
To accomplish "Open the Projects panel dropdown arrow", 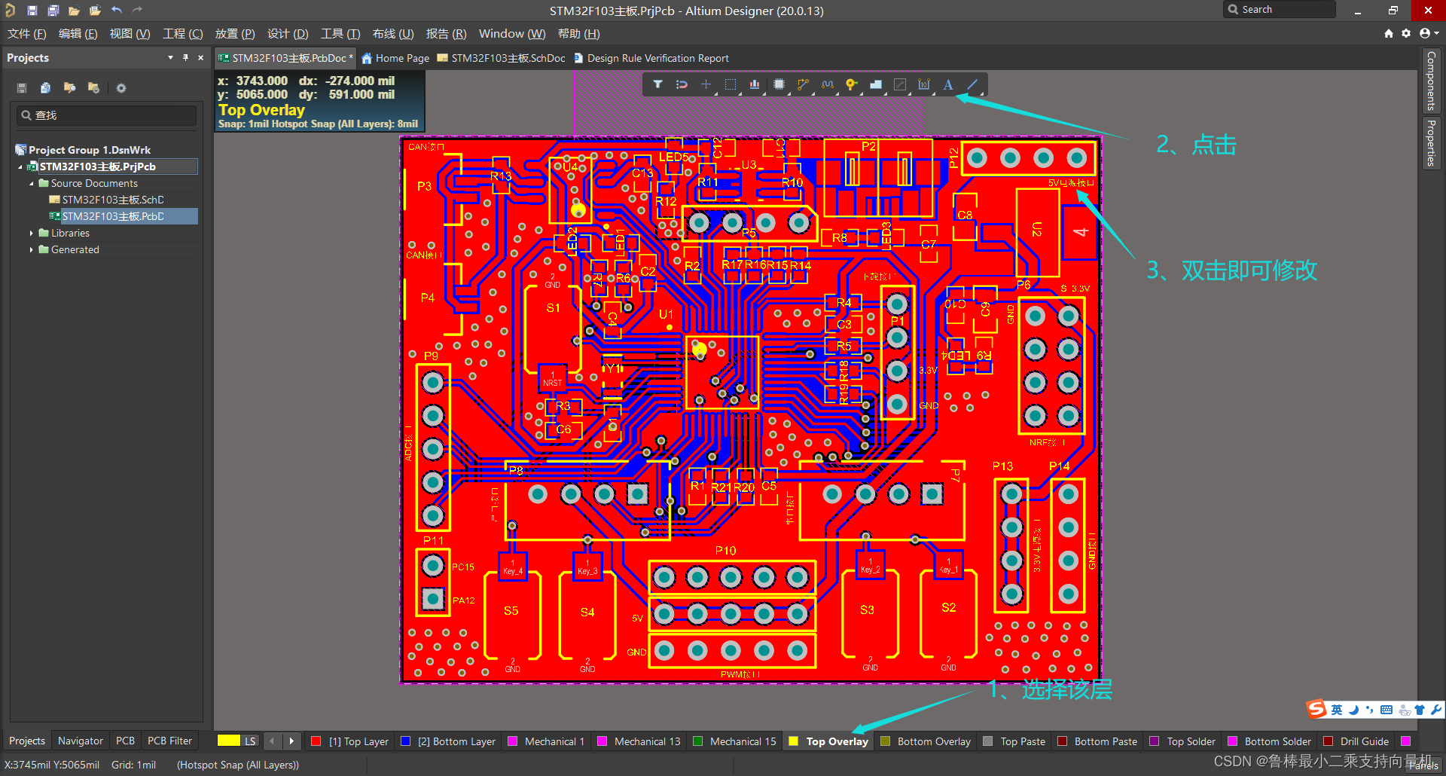I will click(x=170, y=57).
